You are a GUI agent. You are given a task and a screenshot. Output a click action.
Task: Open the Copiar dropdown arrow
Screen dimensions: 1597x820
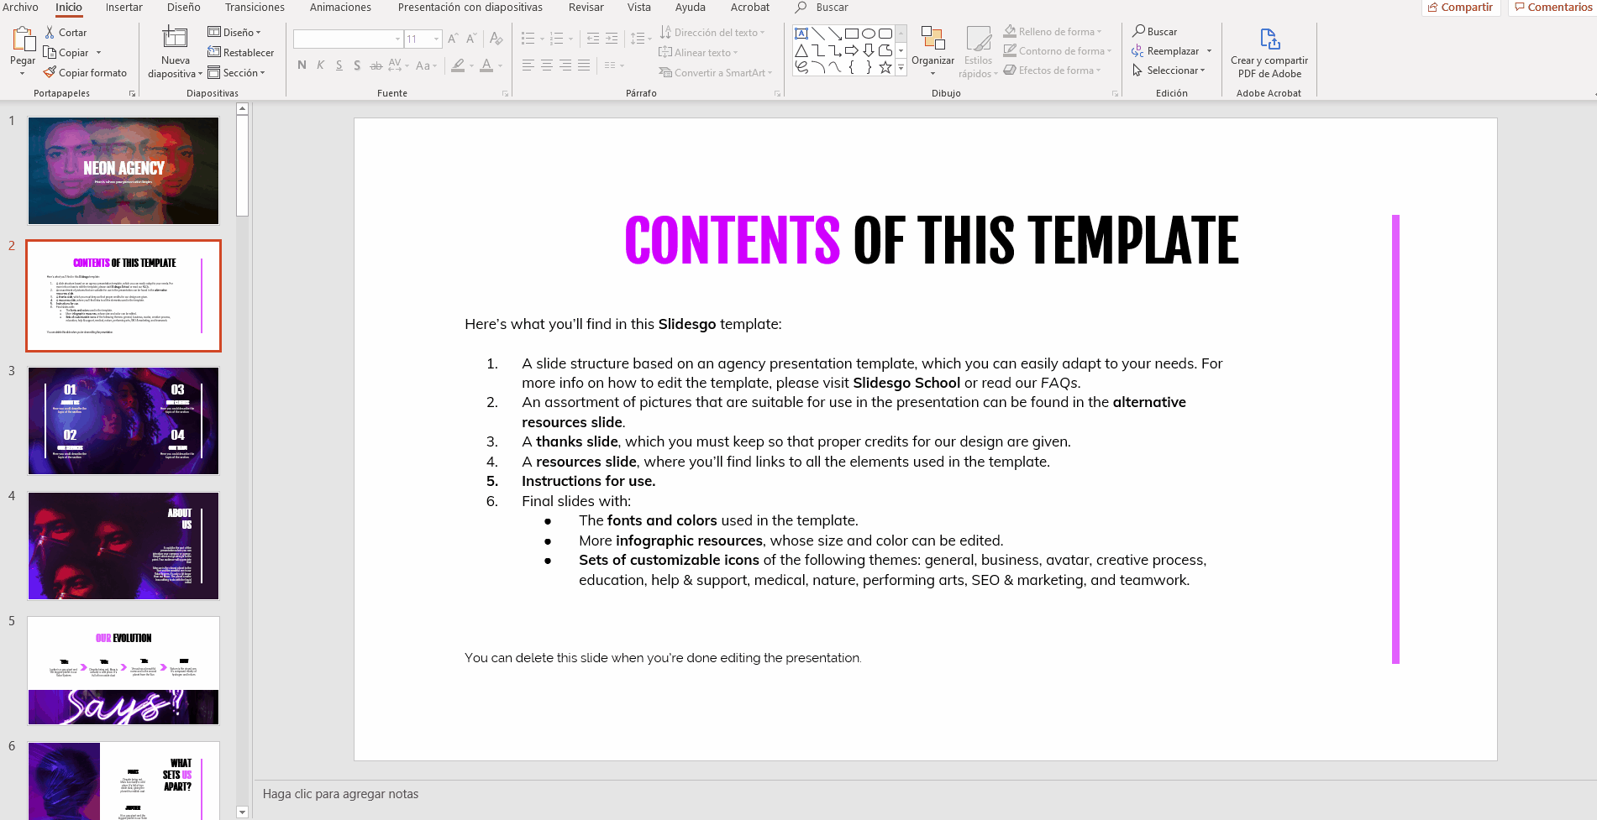click(x=99, y=53)
